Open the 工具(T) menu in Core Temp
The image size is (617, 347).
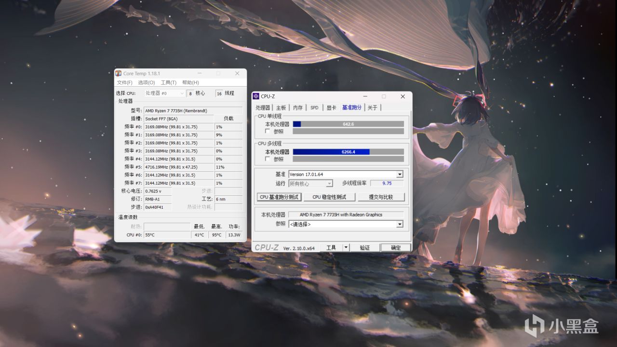(x=169, y=82)
